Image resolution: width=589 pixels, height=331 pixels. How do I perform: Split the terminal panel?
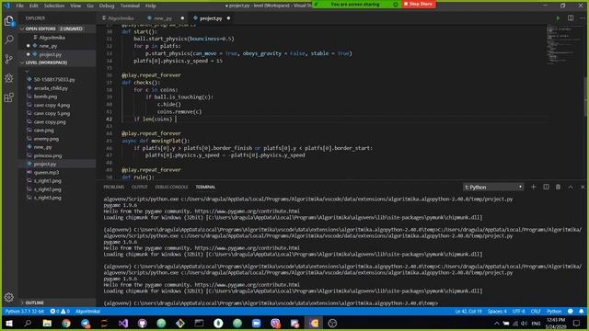point(546,187)
